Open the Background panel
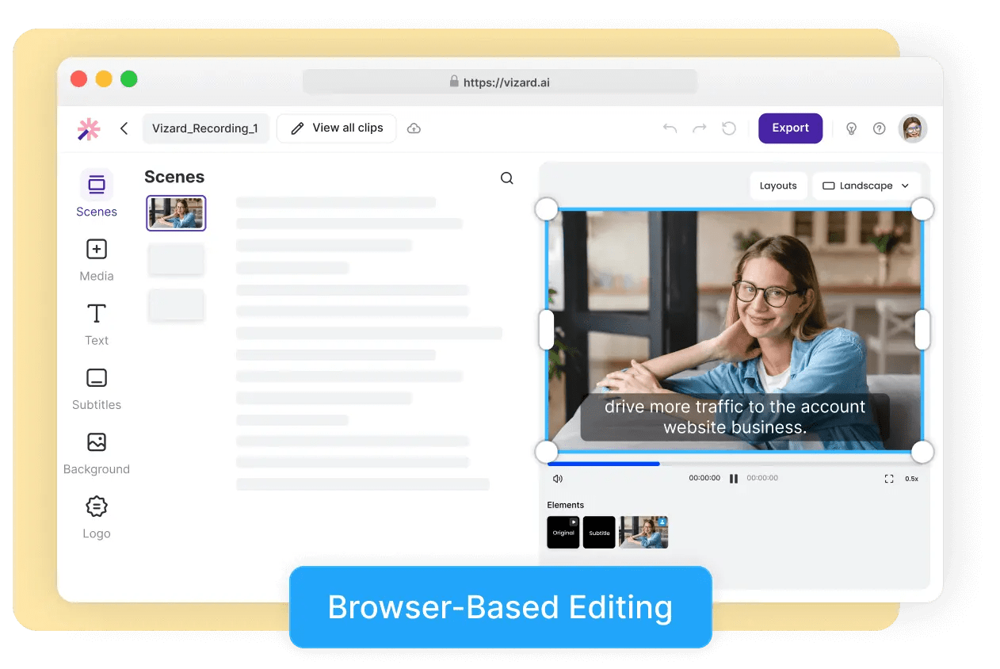1000x669 pixels. tap(96, 450)
